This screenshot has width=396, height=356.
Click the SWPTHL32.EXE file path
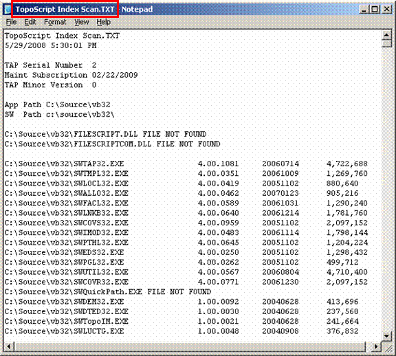tap(67, 243)
